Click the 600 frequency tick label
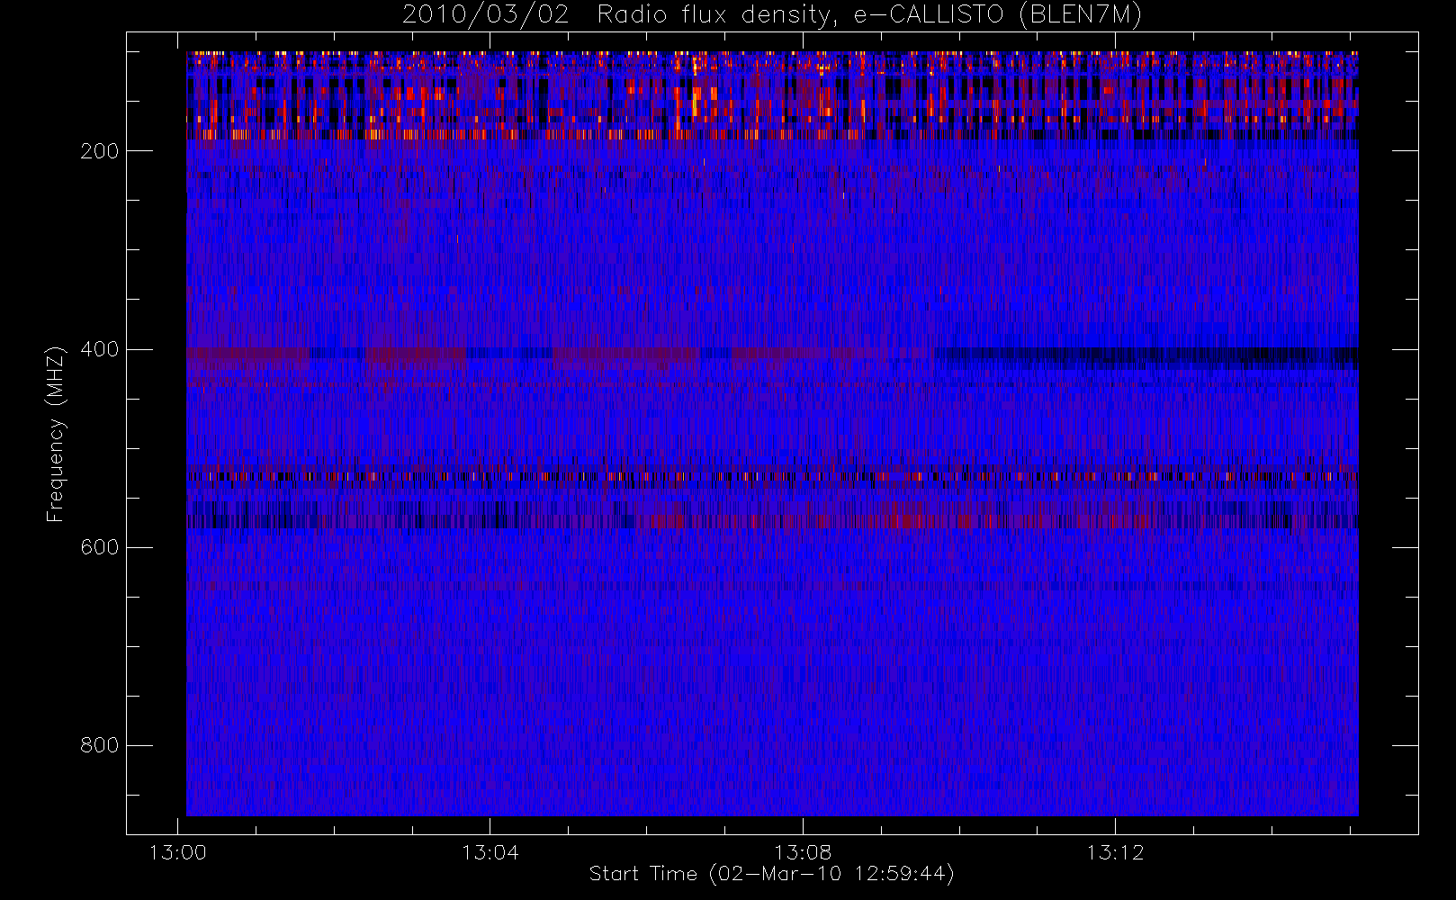The height and width of the screenshot is (900, 1456). (x=100, y=547)
